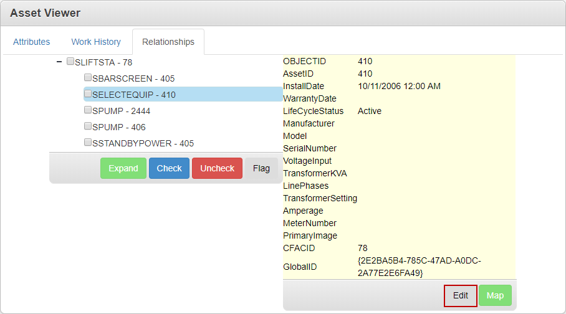
Task: Collapse the SLIFTSTA - 78 tree node
Action: pos(59,62)
